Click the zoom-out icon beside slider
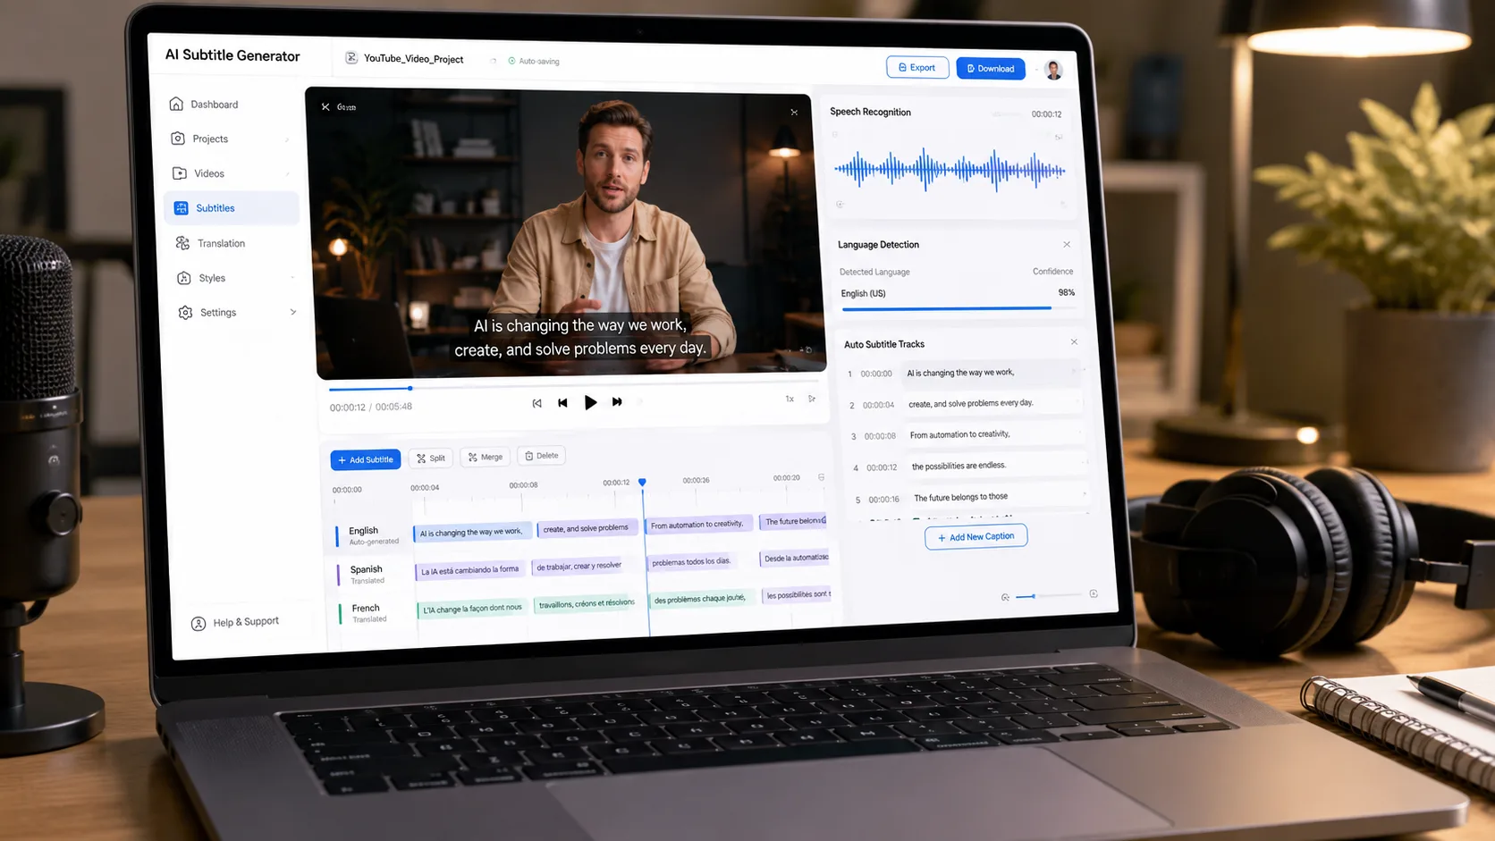This screenshot has width=1495, height=841. point(1005,597)
